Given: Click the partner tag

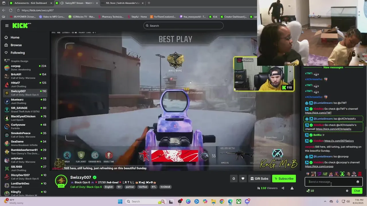Looking at the screenshot, I should click(x=130, y=187).
